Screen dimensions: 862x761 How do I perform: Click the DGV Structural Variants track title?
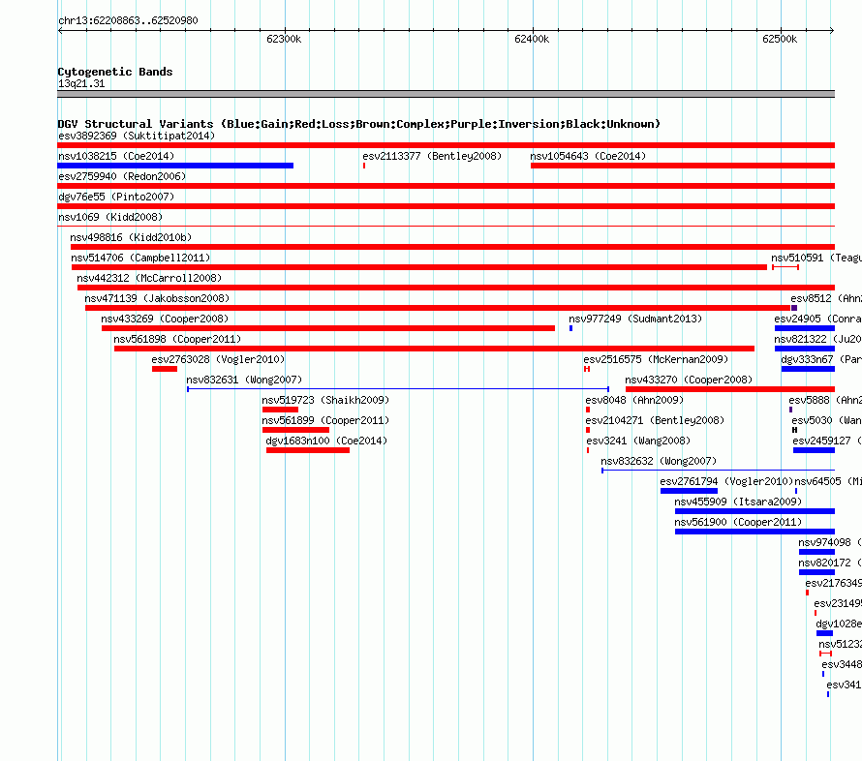click(x=358, y=124)
